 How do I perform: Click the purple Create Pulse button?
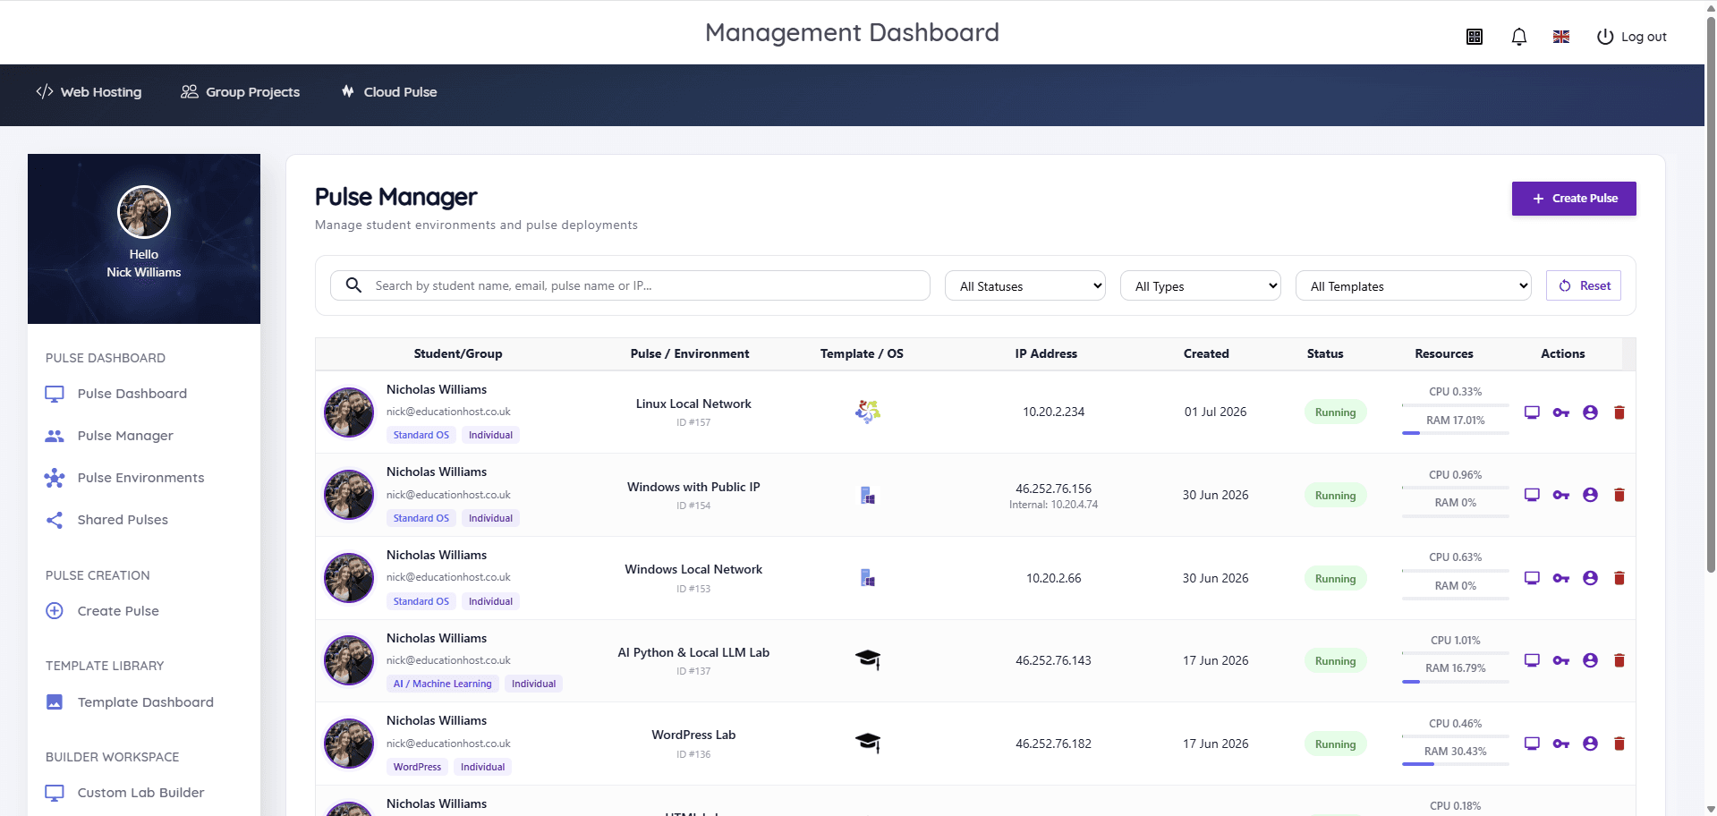point(1574,199)
